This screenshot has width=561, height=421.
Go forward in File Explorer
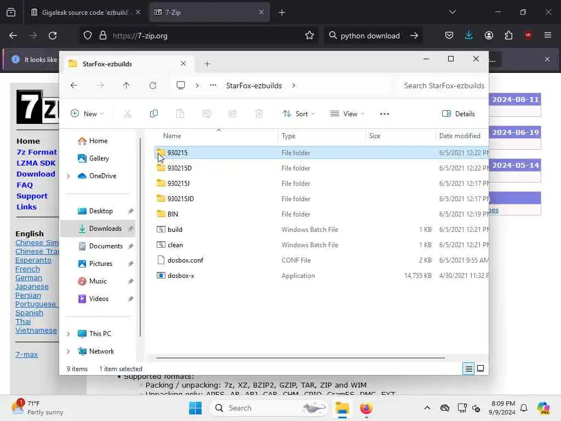click(x=100, y=86)
